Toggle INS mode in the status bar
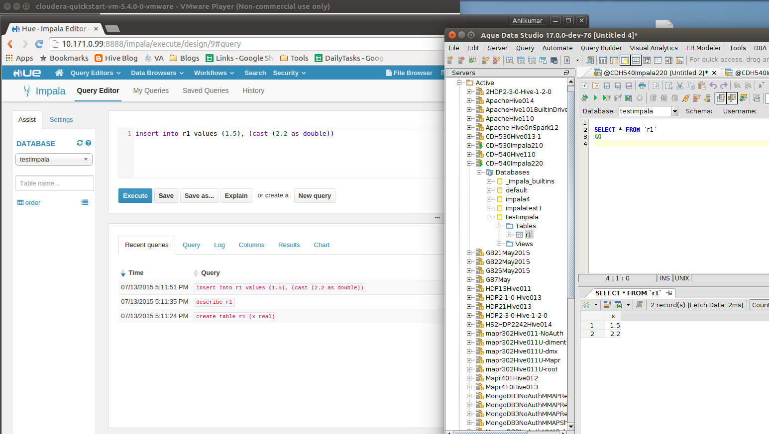 coord(665,278)
